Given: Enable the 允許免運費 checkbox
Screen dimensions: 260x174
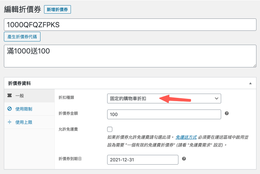Looking at the screenshot, I should pos(110,129).
